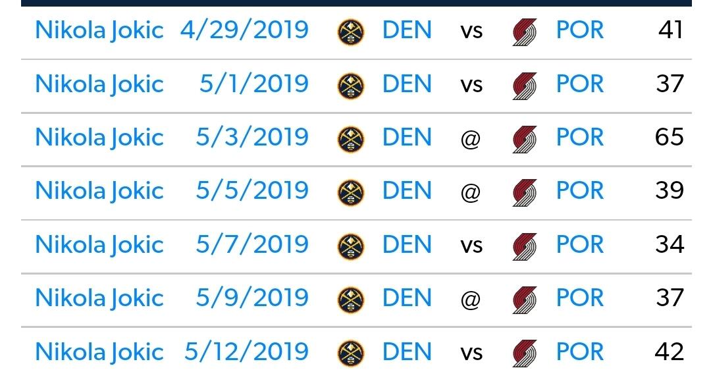Open the 5/12/2019 game date link

pyautogui.click(x=247, y=352)
